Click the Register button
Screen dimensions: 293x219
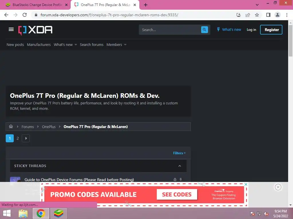(271, 30)
